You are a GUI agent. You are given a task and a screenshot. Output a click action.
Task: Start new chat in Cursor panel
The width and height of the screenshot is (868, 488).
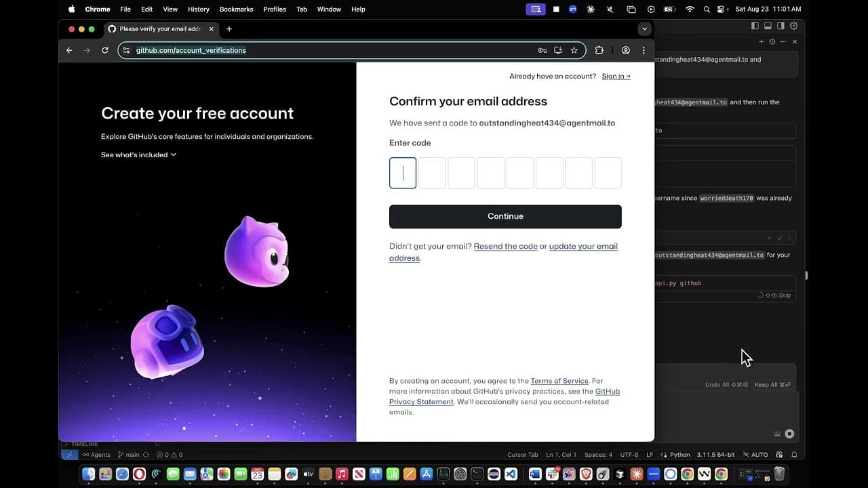(761, 42)
